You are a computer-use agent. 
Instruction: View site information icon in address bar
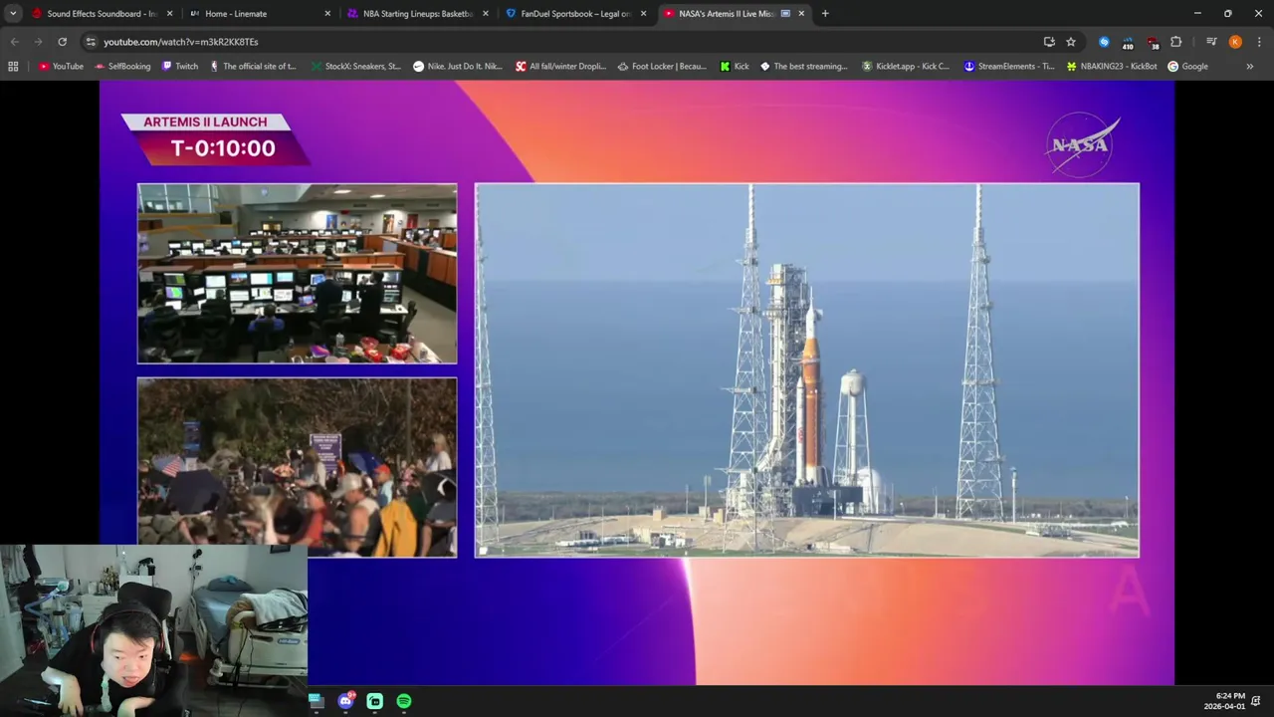click(91, 42)
